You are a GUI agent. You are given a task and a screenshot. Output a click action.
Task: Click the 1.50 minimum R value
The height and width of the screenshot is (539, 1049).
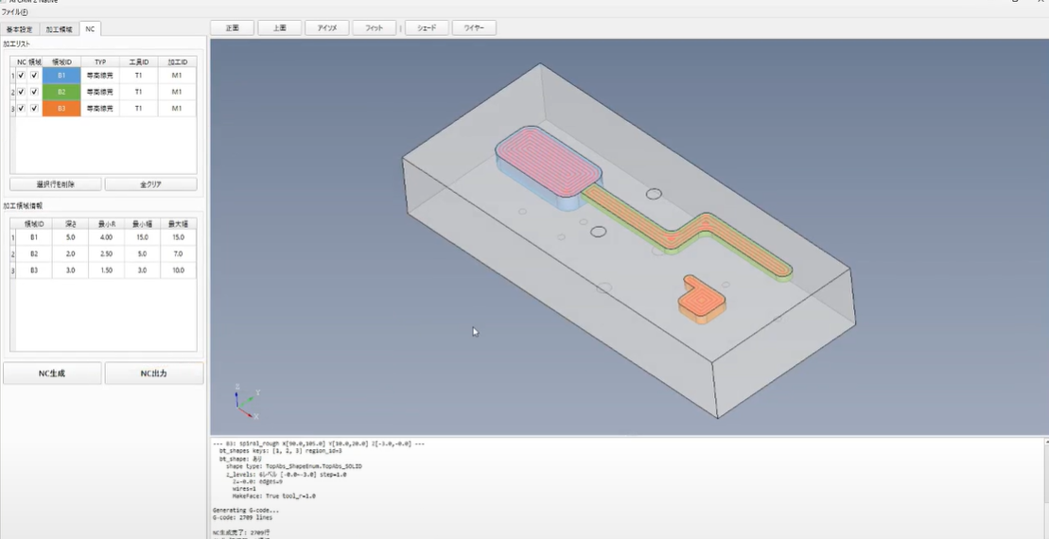(x=106, y=270)
